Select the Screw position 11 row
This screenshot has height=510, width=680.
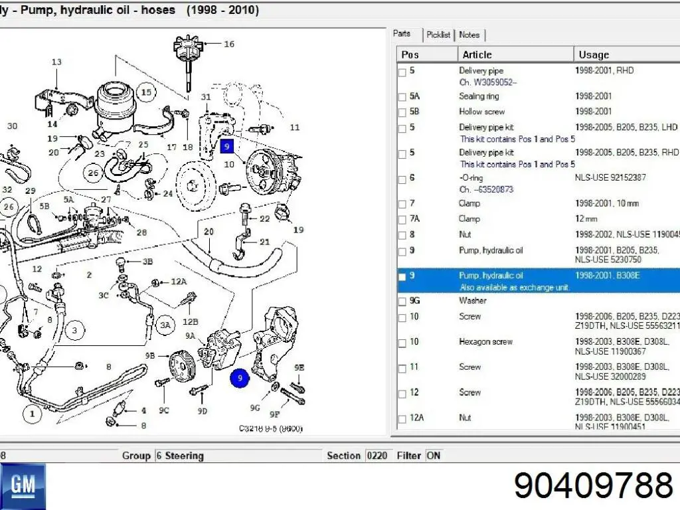539,372
